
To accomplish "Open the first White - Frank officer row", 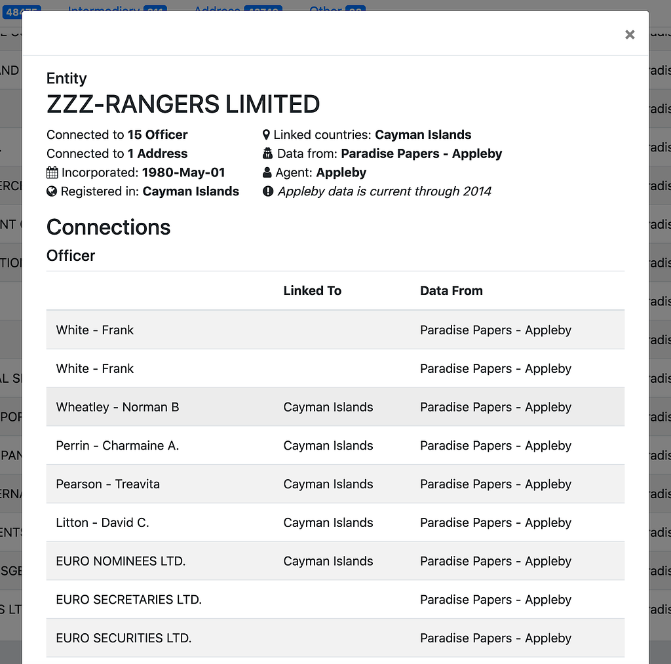I will [95, 330].
